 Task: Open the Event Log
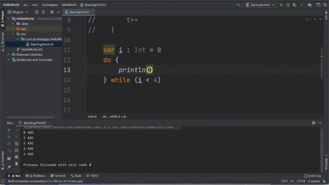pyautogui.click(x=313, y=176)
